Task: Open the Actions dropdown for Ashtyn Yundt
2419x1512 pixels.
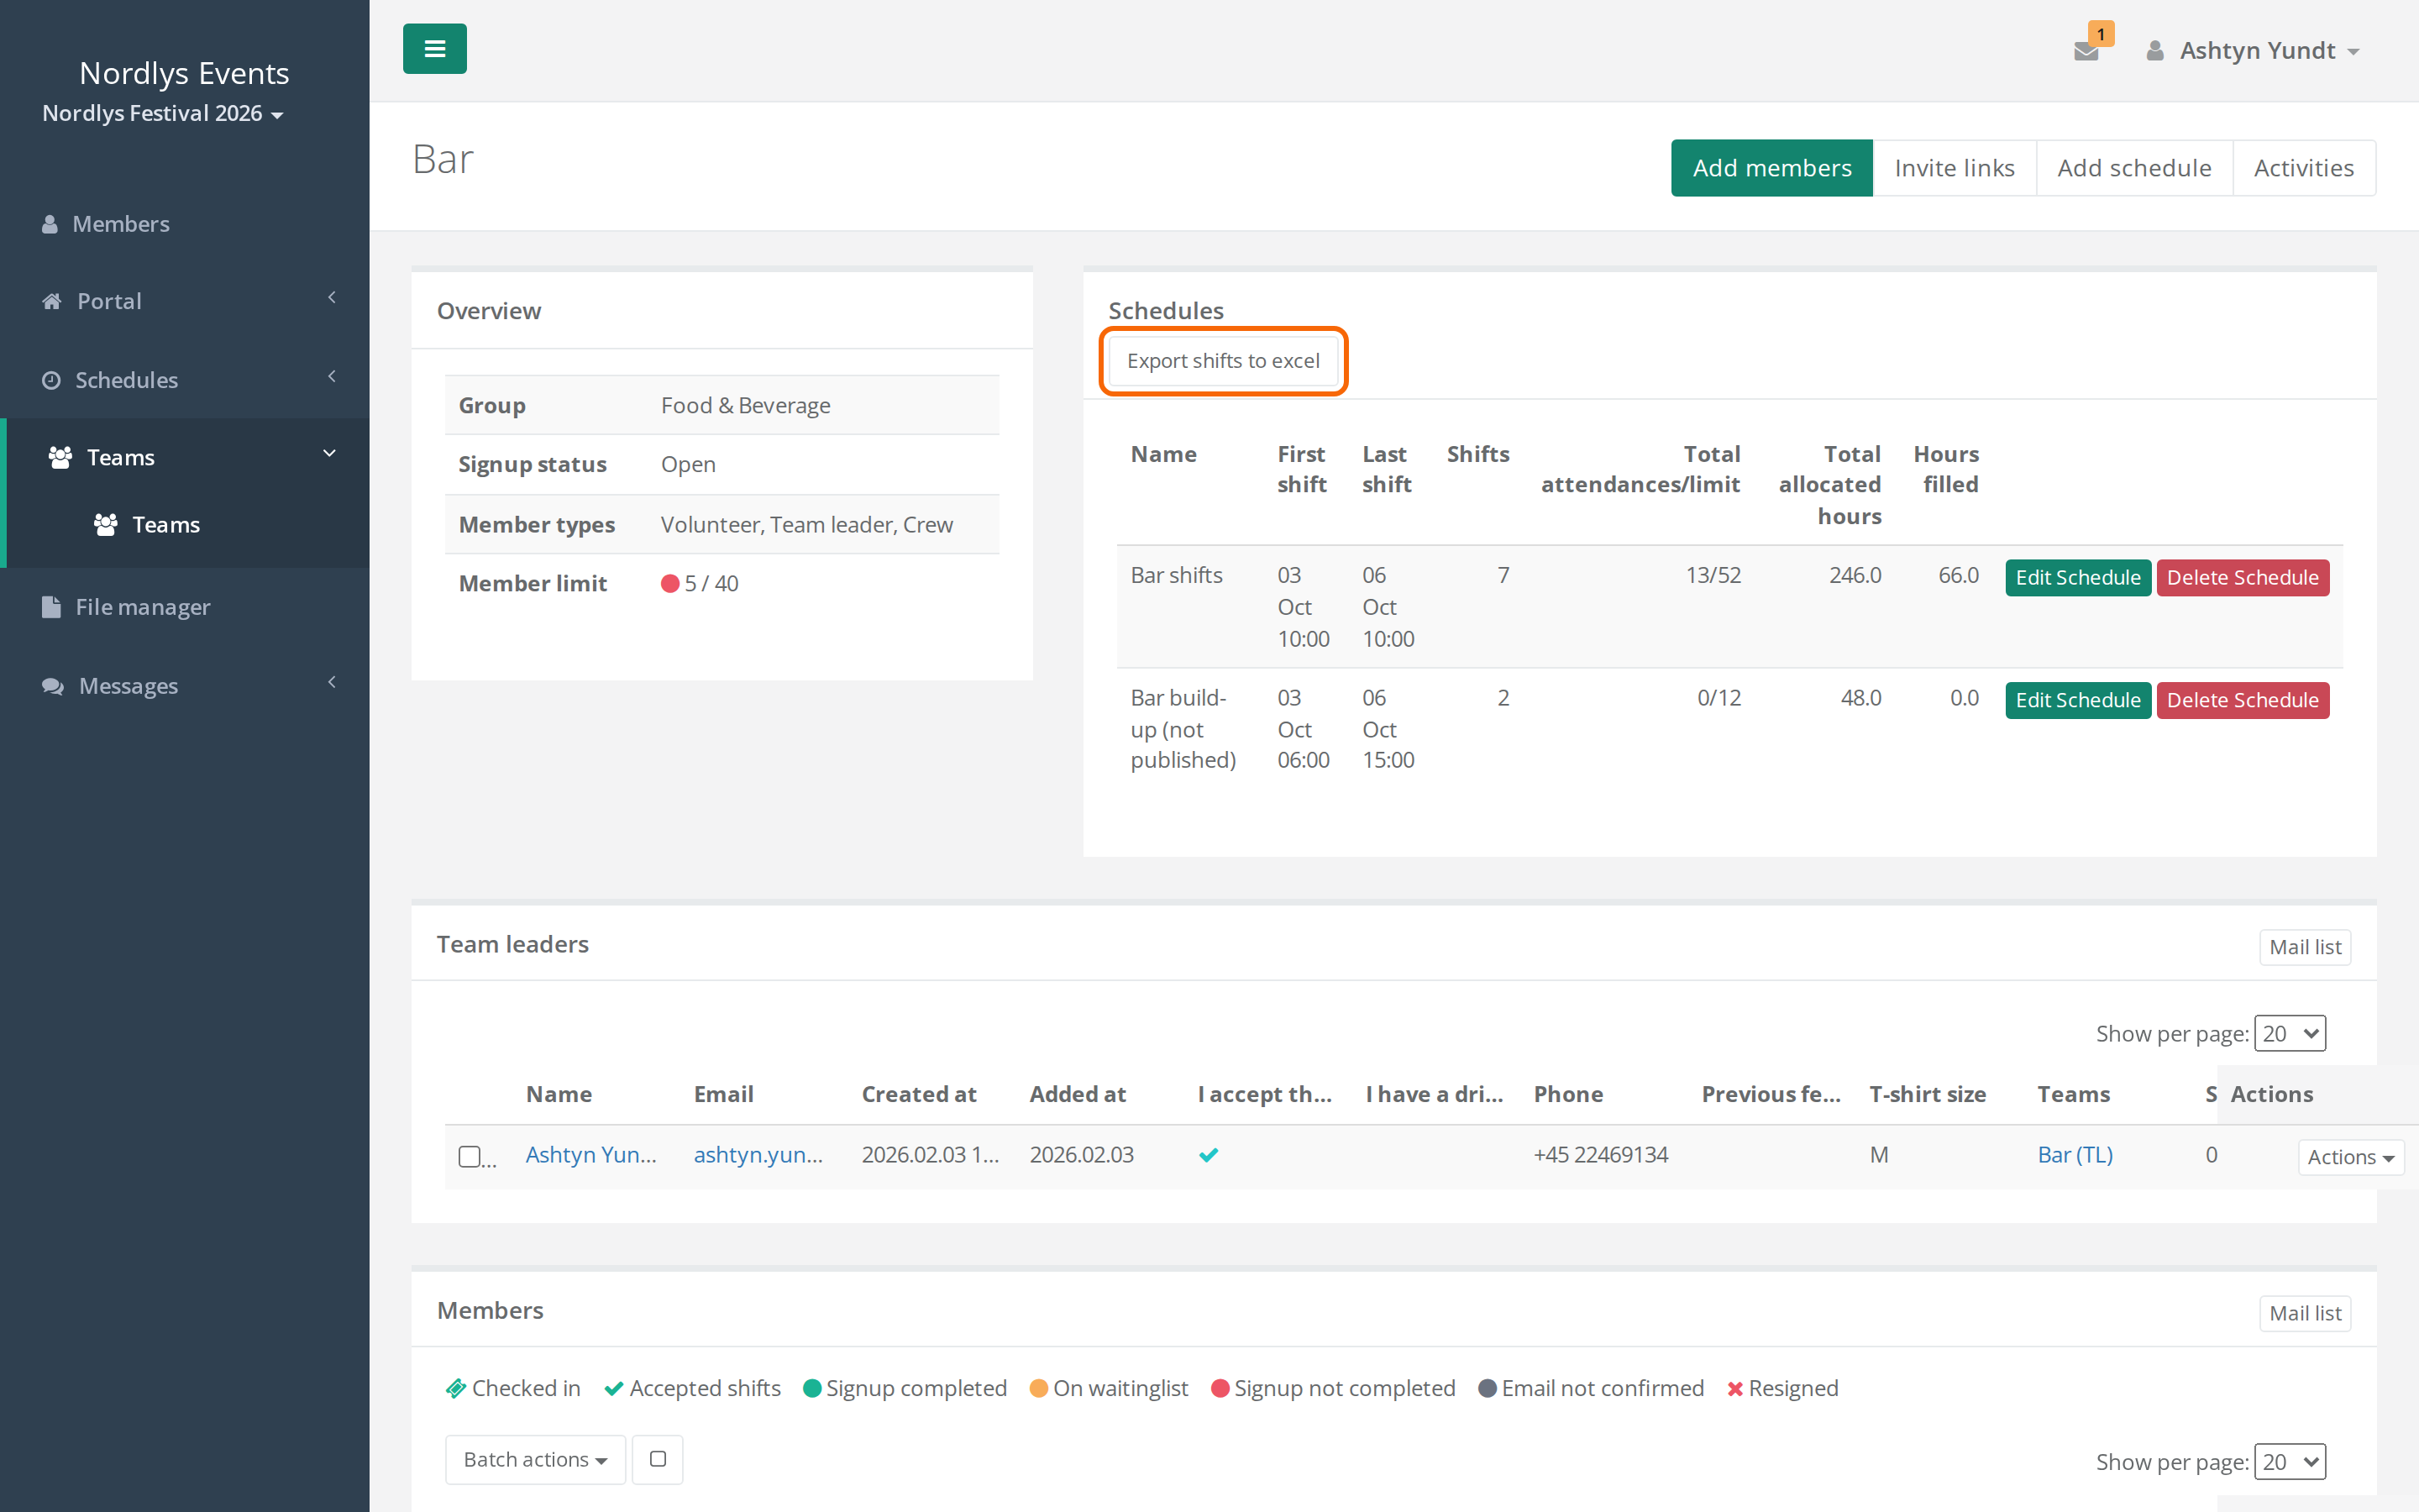Action: tap(2350, 1157)
